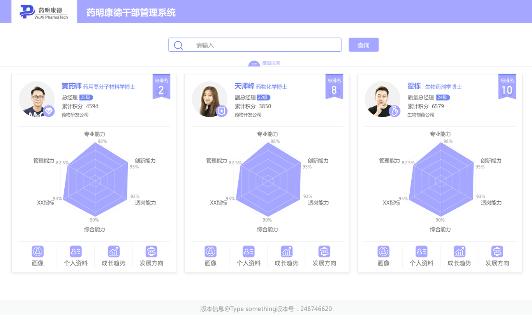This screenshot has width=532, height=315.
Task: Click 生物药剂学博士 text
Action: [x=443, y=87]
